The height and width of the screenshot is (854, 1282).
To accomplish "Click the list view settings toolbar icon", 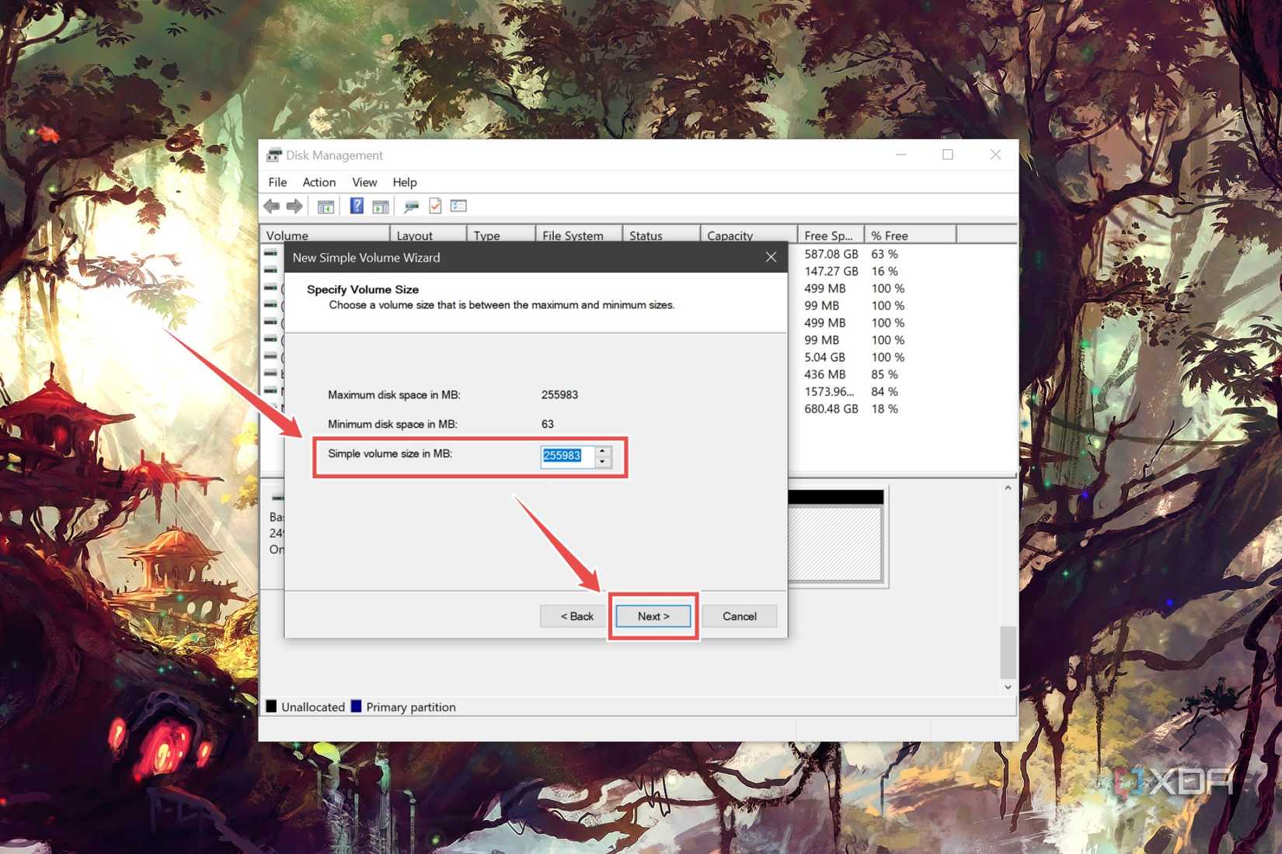I will click(458, 206).
